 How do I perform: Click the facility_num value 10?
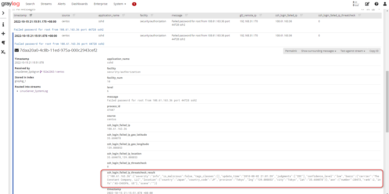click(x=108, y=81)
